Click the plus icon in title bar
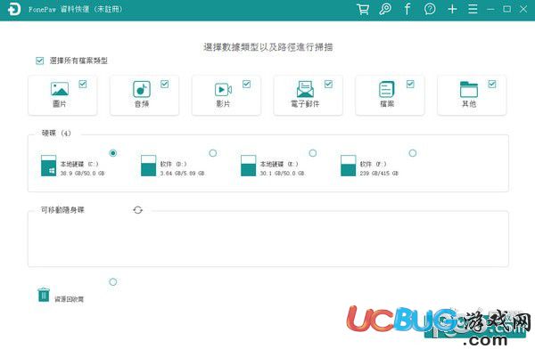 pyautogui.click(x=452, y=9)
